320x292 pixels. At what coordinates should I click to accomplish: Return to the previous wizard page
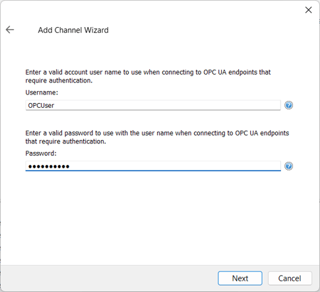pos(10,30)
